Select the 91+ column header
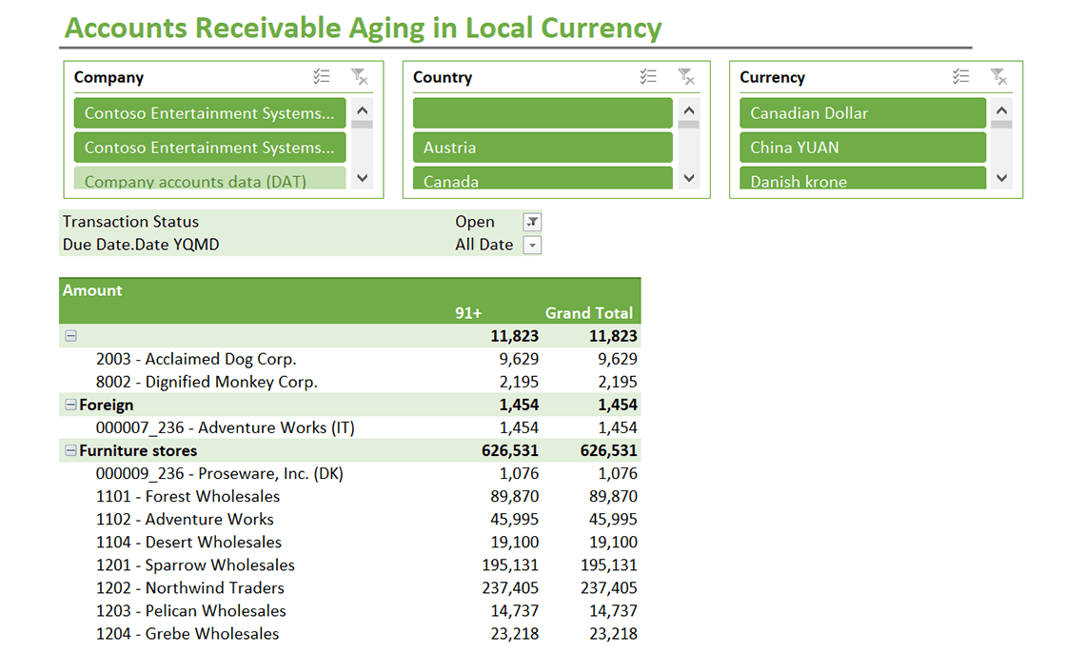The image size is (1085, 654). click(x=468, y=313)
